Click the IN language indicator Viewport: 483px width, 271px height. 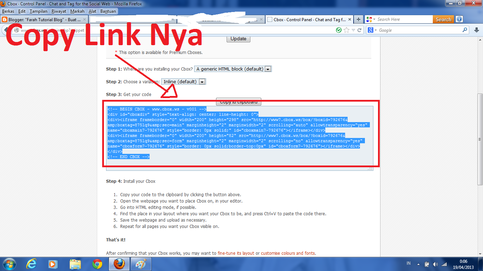click(409, 264)
